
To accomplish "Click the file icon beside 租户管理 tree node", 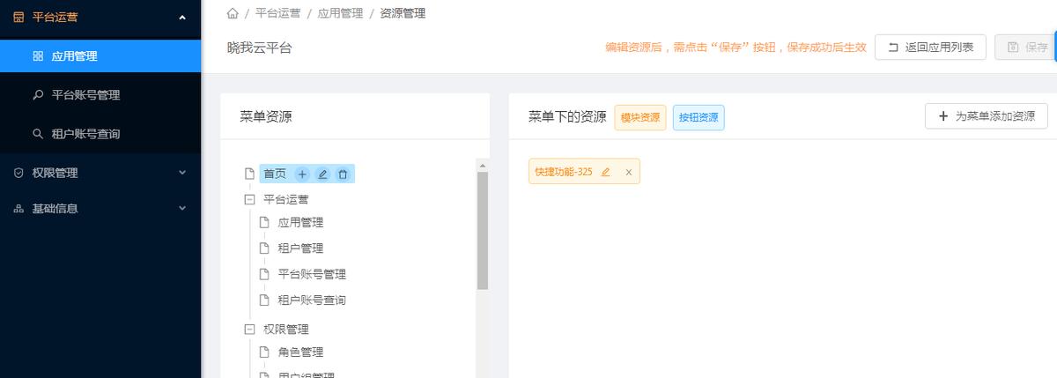I will [263, 248].
